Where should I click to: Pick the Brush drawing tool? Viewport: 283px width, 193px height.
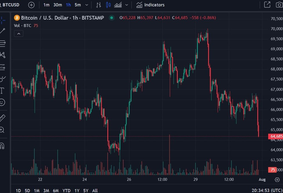pyautogui.click(x=3, y=78)
